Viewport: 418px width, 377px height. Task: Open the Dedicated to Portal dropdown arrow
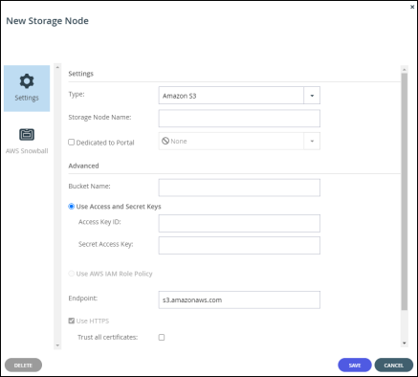tap(312, 141)
